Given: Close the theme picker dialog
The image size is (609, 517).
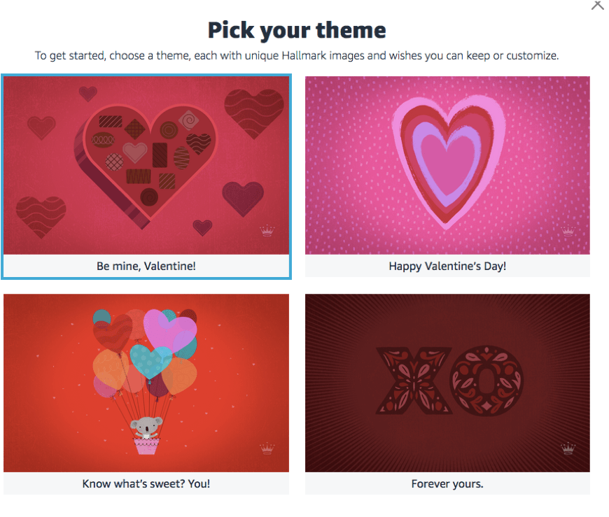Looking at the screenshot, I should click(597, 4).
